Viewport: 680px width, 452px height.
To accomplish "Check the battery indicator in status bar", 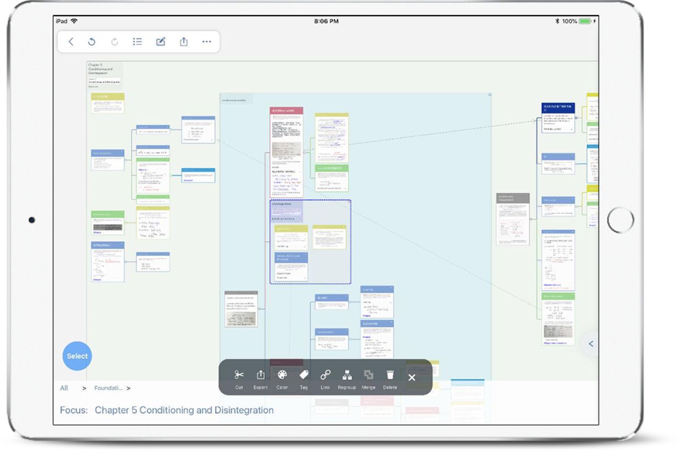I will (586, 21).
